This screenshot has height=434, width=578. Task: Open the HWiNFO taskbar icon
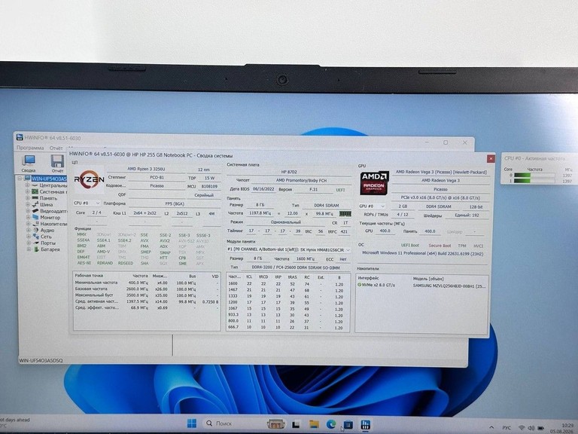365,424
